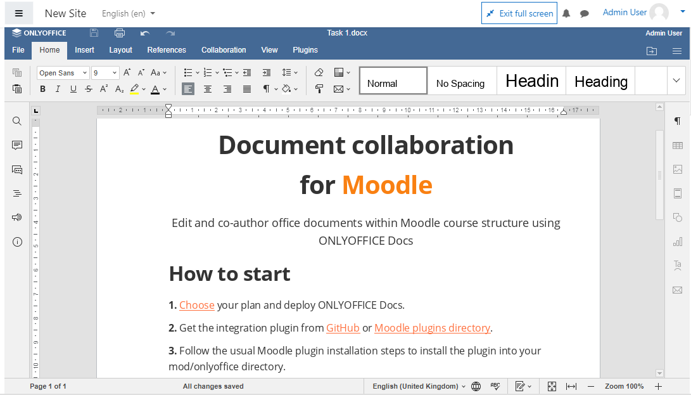Click the Print icon in title bar
Image resolution: width=691 pixels, height=395 pixels.
tap(120, 33)
